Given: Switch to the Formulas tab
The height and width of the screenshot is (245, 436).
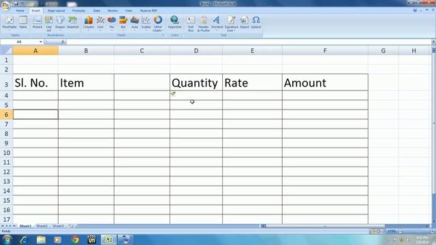Looking at the screenshot, I should pyautogui.click(x=79, y=11).
